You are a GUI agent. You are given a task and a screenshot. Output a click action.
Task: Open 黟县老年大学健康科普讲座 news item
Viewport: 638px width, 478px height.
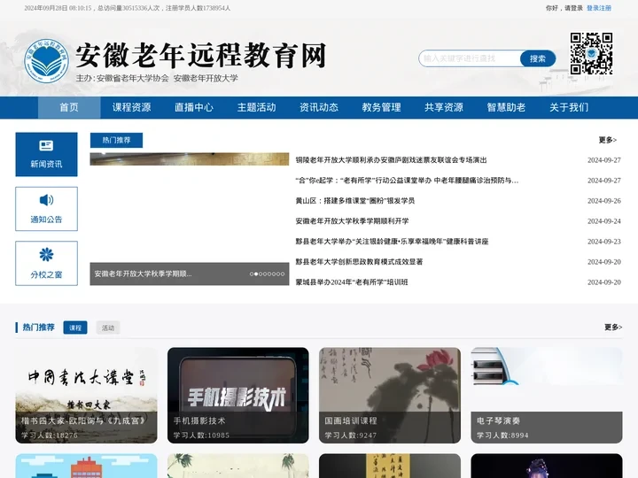tap(392, 242)
